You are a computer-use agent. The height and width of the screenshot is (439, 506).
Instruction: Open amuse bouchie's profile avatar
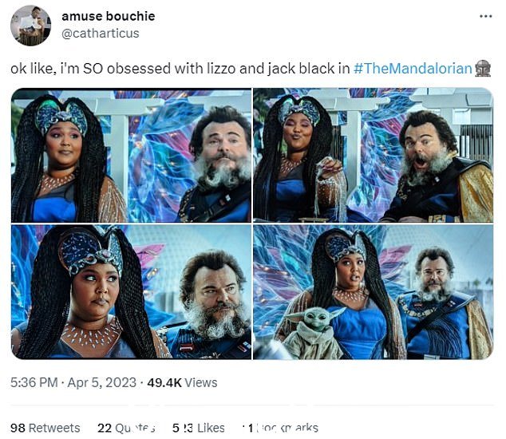pos(30,26)
